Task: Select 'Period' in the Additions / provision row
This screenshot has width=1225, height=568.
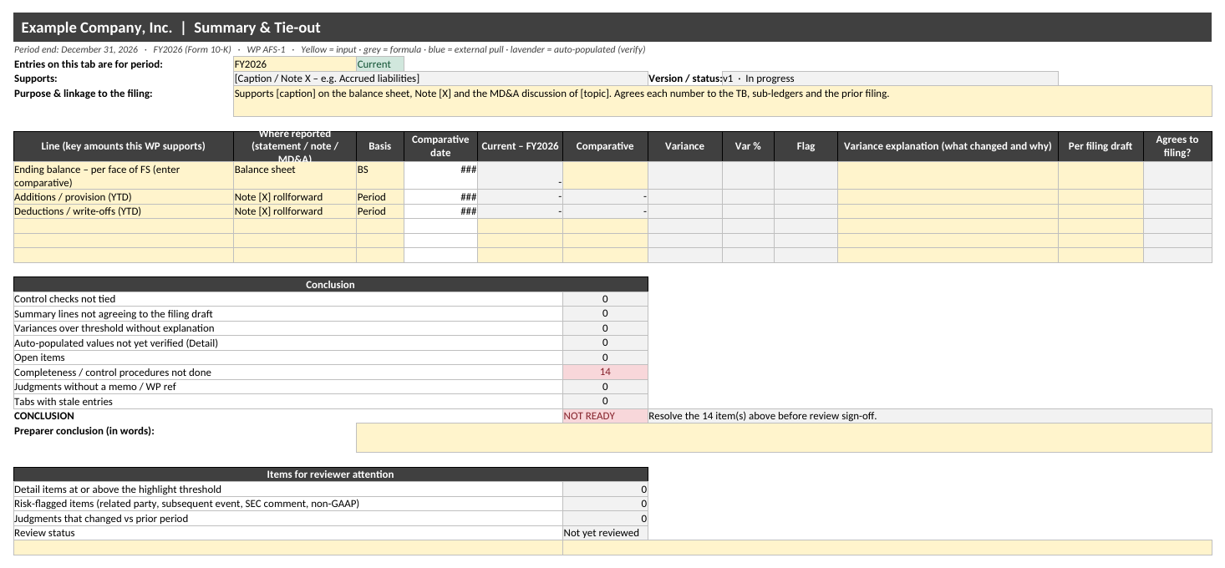Action: [x=380, y=197]
